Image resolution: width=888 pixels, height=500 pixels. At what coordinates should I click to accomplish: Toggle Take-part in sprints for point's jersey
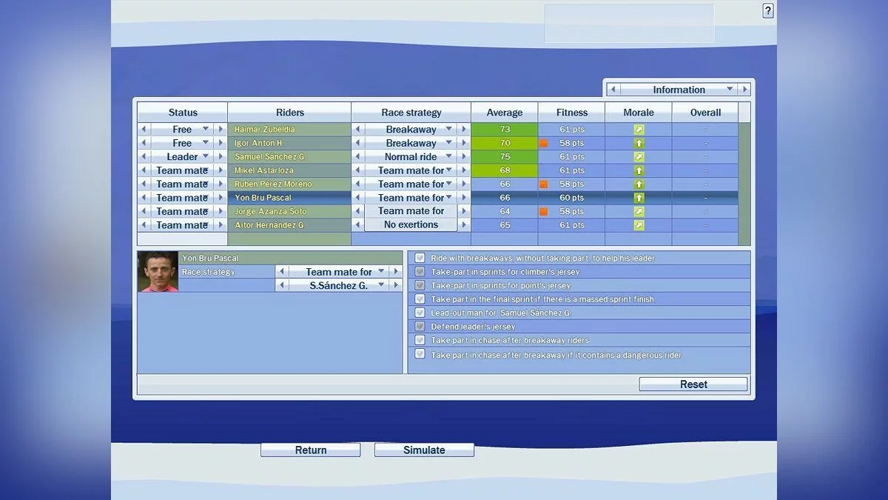point(420,285)
